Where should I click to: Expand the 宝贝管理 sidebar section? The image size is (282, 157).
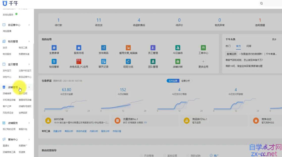(x=29, y=64)
